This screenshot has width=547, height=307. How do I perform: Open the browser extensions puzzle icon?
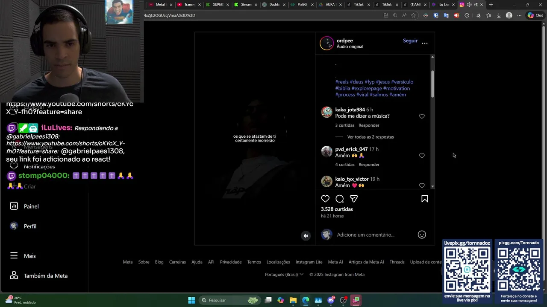point(467,15)
